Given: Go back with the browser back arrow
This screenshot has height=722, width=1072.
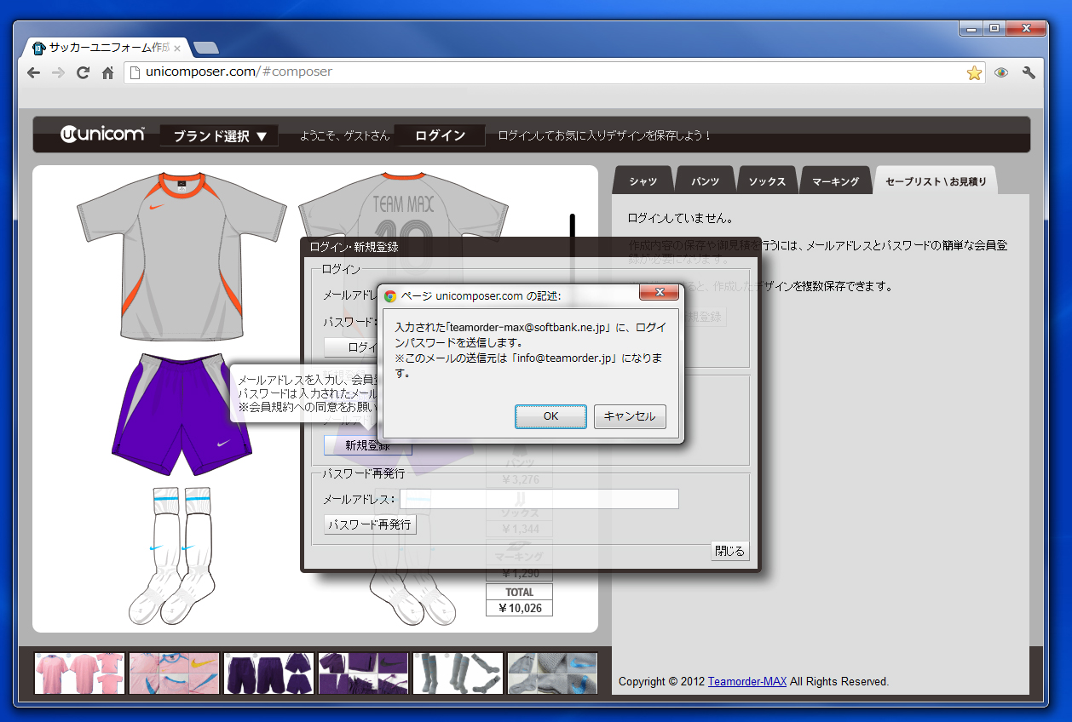Looking at the screenshot, I should 34,73.
